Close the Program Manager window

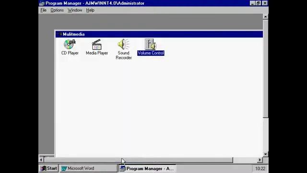(265, 3)
